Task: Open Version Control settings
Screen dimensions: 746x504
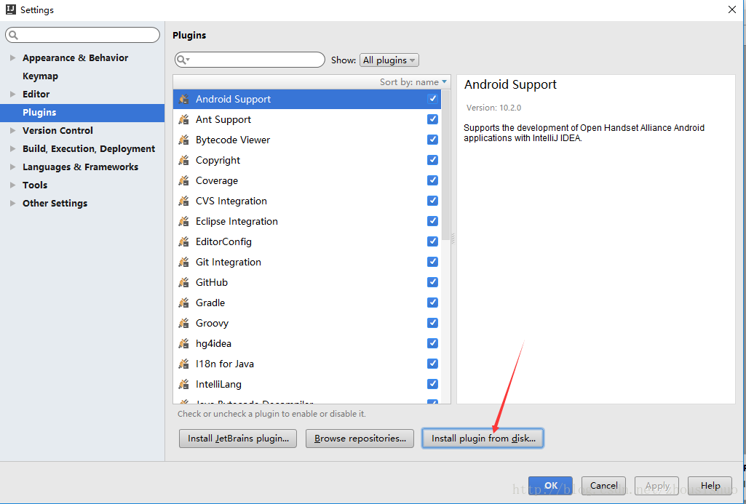Action: click(57, 130)
